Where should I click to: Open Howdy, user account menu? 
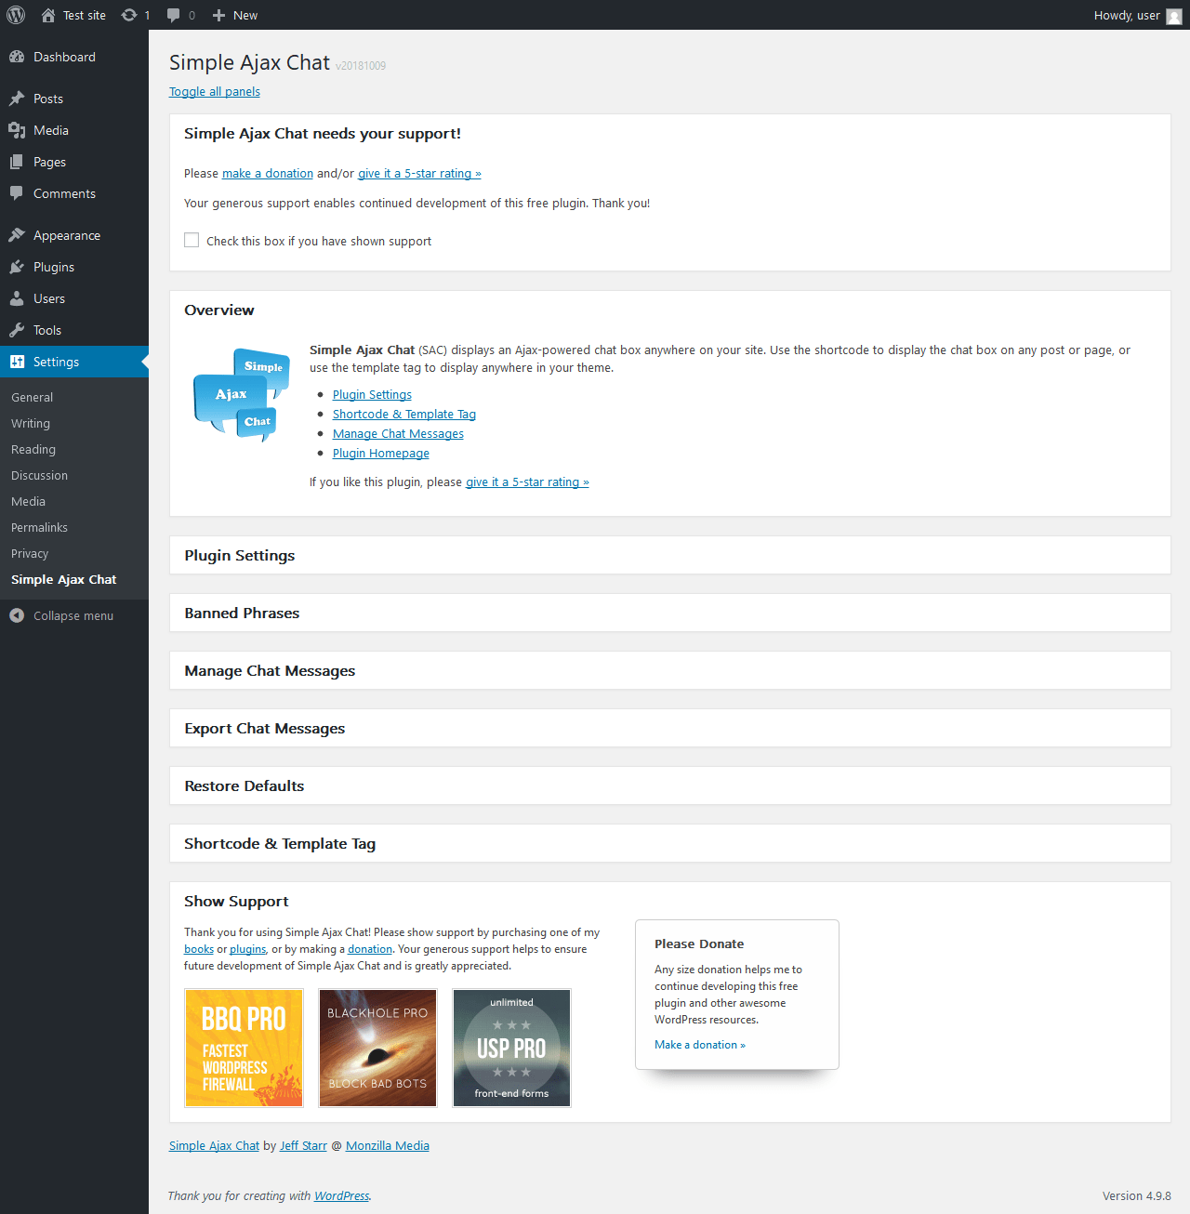pos(1138,15)
